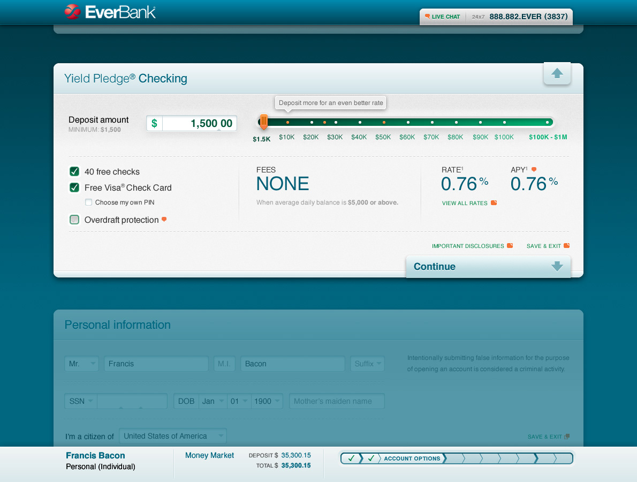
Task: Enable the Overdraft protection checkbox
Action: pyautogui.click(x=74, y=220)
